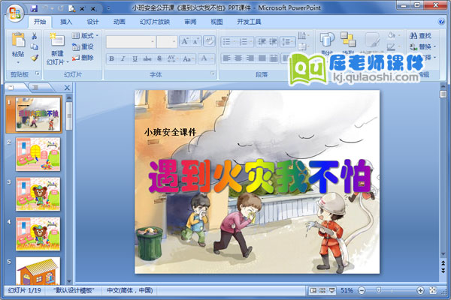Open the 设计 ribbon tab

coord(92,22)
